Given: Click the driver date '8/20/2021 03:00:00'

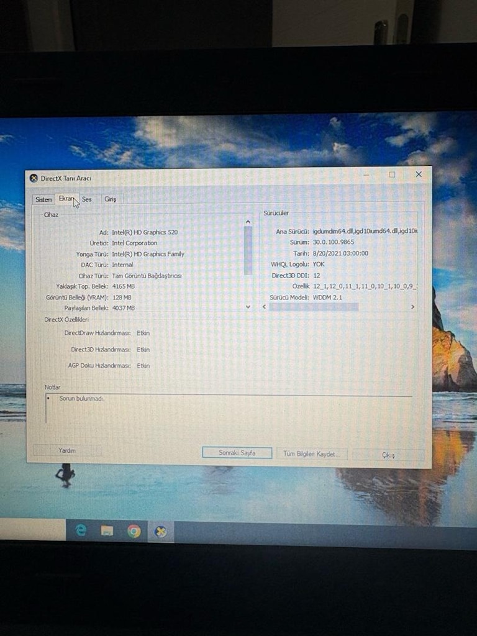Looking at the screenshot, I should tap(340, 253).
